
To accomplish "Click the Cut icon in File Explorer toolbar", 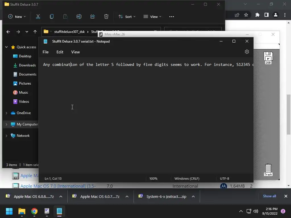I will [38, 16].
